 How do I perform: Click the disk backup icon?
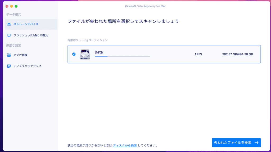click(x=9, y=66)
